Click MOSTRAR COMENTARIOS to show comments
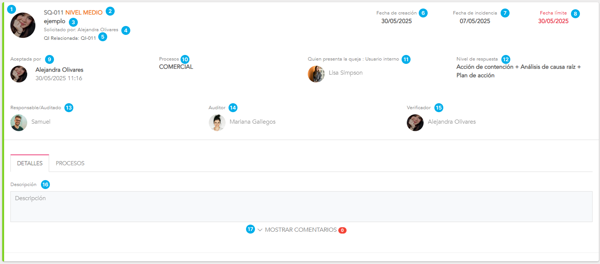 (300, 230)
